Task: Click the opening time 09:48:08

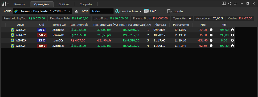Action: pos(159,30)
